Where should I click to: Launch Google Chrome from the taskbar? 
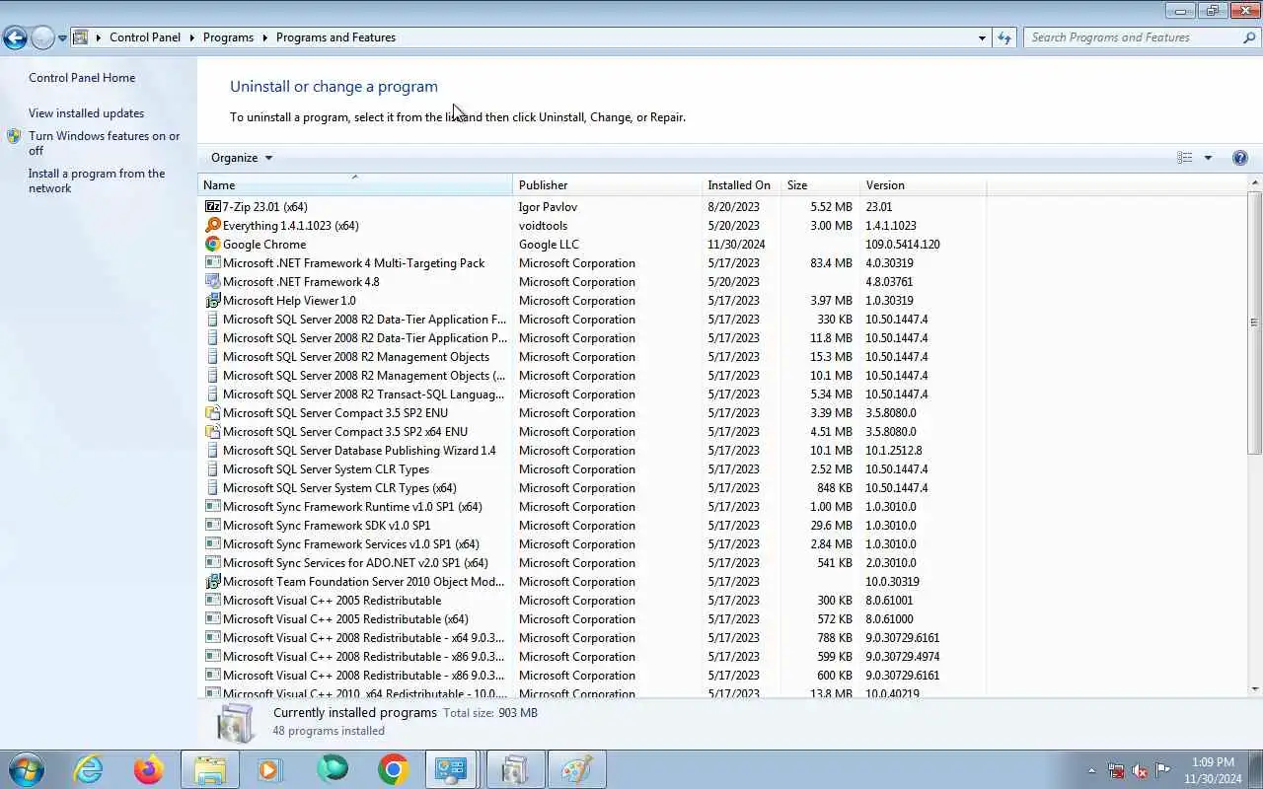point(393,769)
